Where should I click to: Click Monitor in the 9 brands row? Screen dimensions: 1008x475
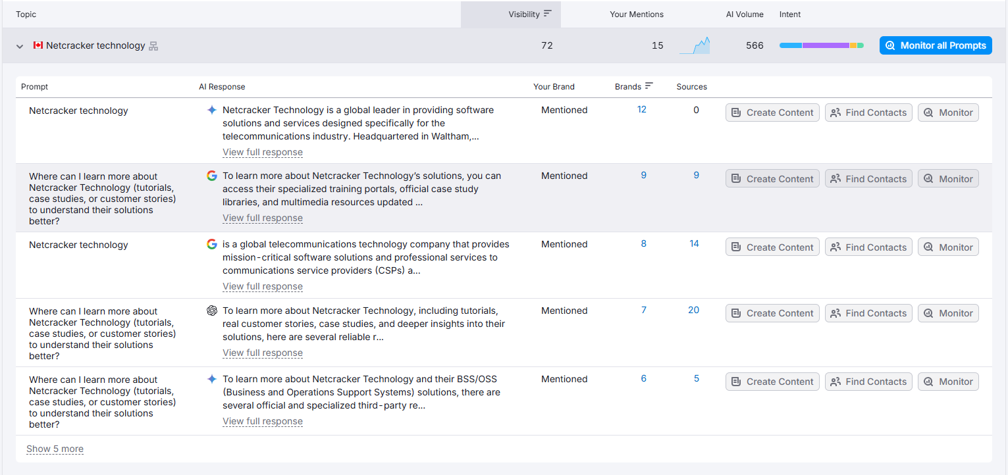[948, 178]
